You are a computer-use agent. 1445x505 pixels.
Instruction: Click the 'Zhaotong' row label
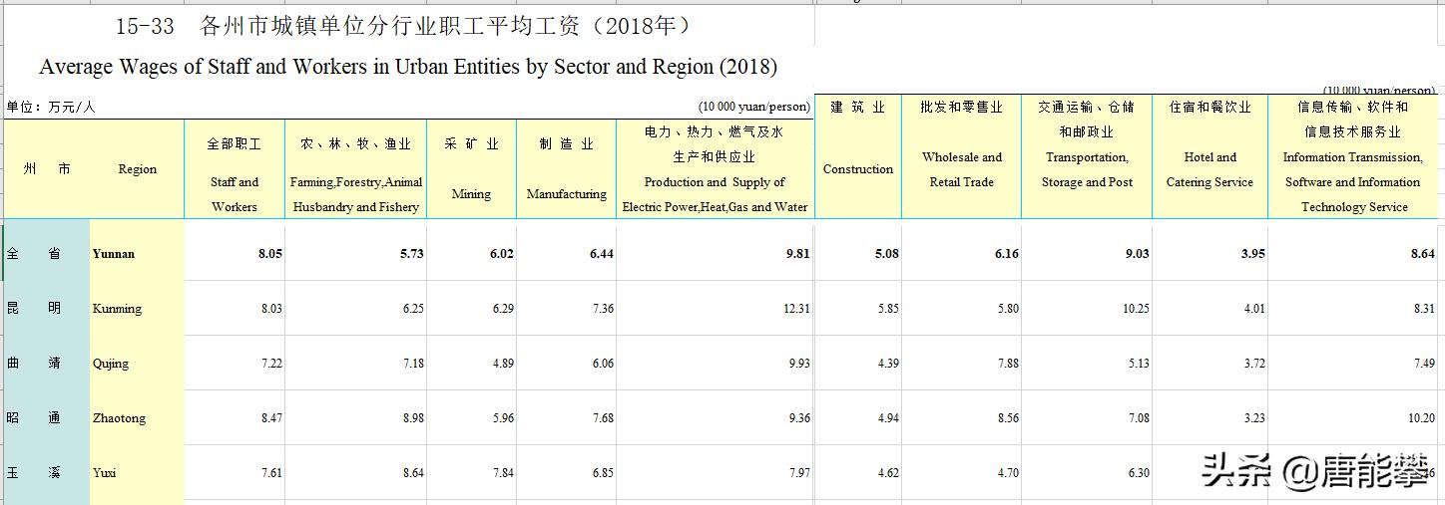tap(119, 418)
